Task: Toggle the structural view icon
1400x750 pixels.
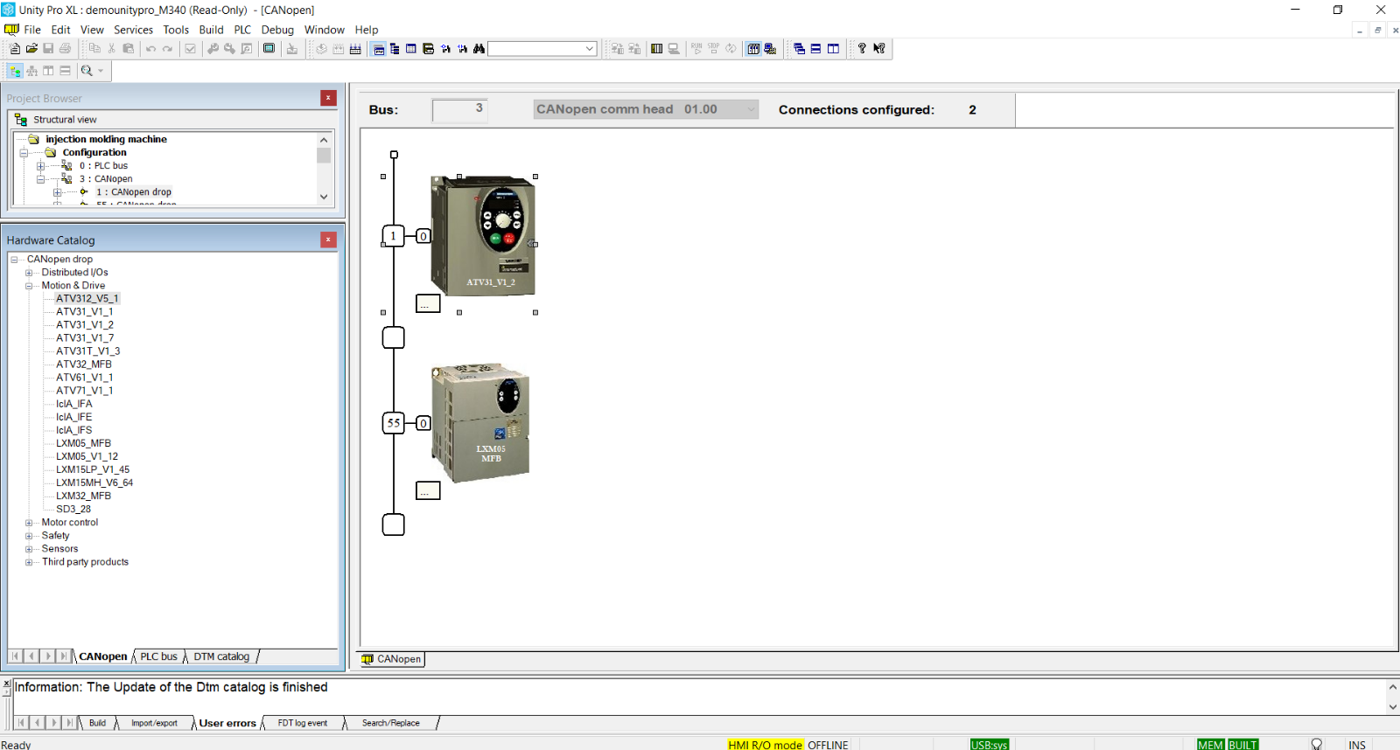Action: [15, 71]
